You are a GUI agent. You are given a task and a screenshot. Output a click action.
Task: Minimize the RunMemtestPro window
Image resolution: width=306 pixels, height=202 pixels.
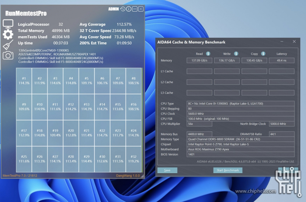pos(135,9)
